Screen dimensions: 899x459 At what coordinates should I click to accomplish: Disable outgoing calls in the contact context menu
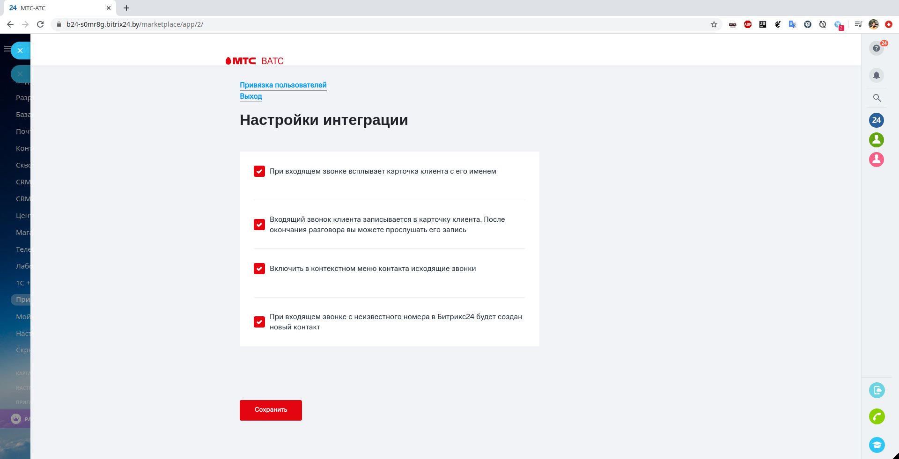259,269
